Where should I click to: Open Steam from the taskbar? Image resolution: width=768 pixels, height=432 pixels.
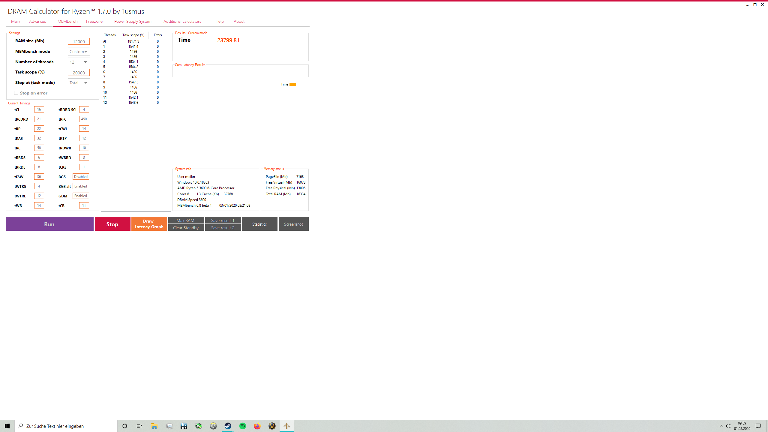pyautogui.click(x=228, y=426)
